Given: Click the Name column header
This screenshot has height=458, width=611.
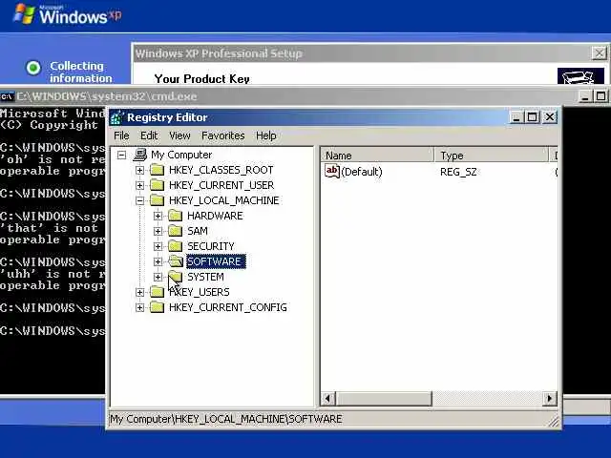Looking at the screenshot, I should (377, 156).
